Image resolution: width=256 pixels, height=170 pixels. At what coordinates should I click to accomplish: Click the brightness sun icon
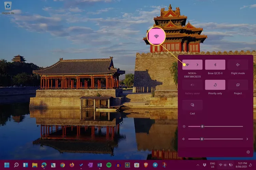(x=184, y=126)
